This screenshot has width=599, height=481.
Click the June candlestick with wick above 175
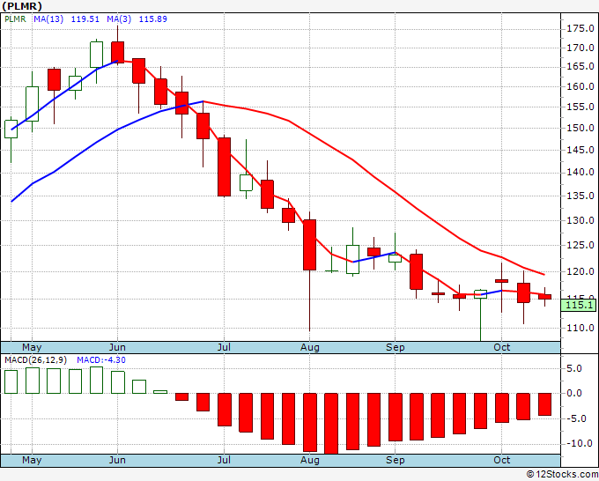pos(118,52)
